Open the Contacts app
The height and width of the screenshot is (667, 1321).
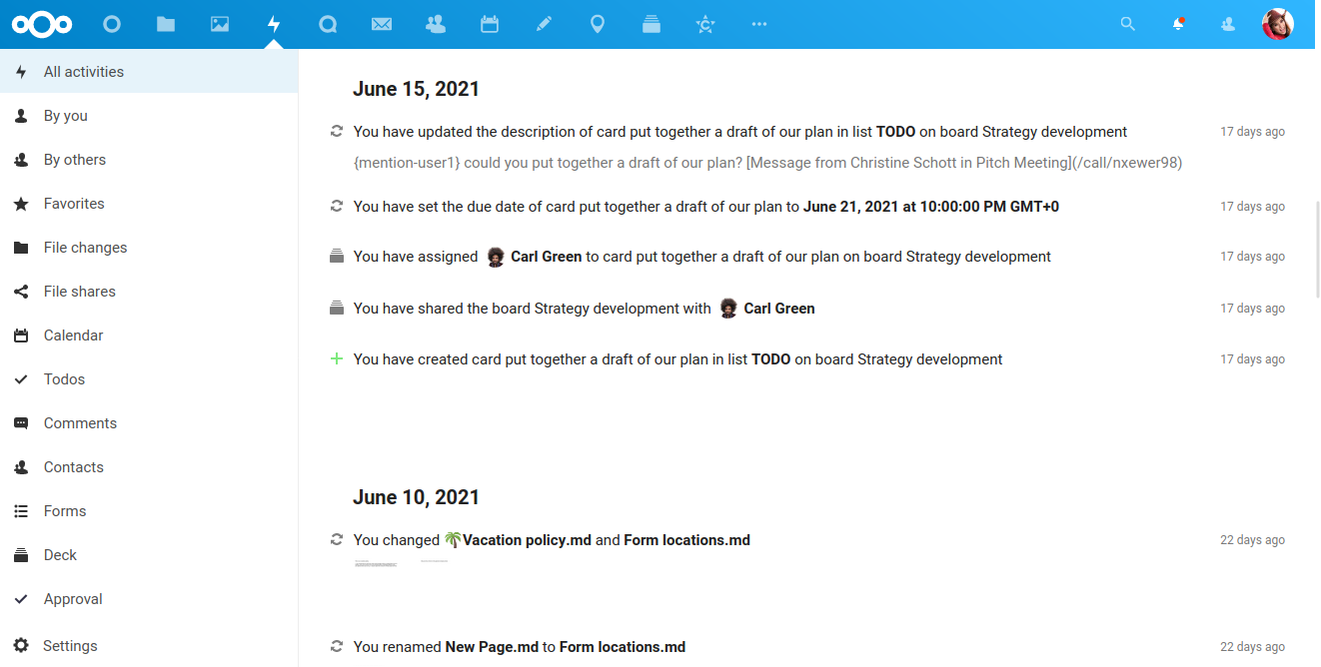click(435, 23)
